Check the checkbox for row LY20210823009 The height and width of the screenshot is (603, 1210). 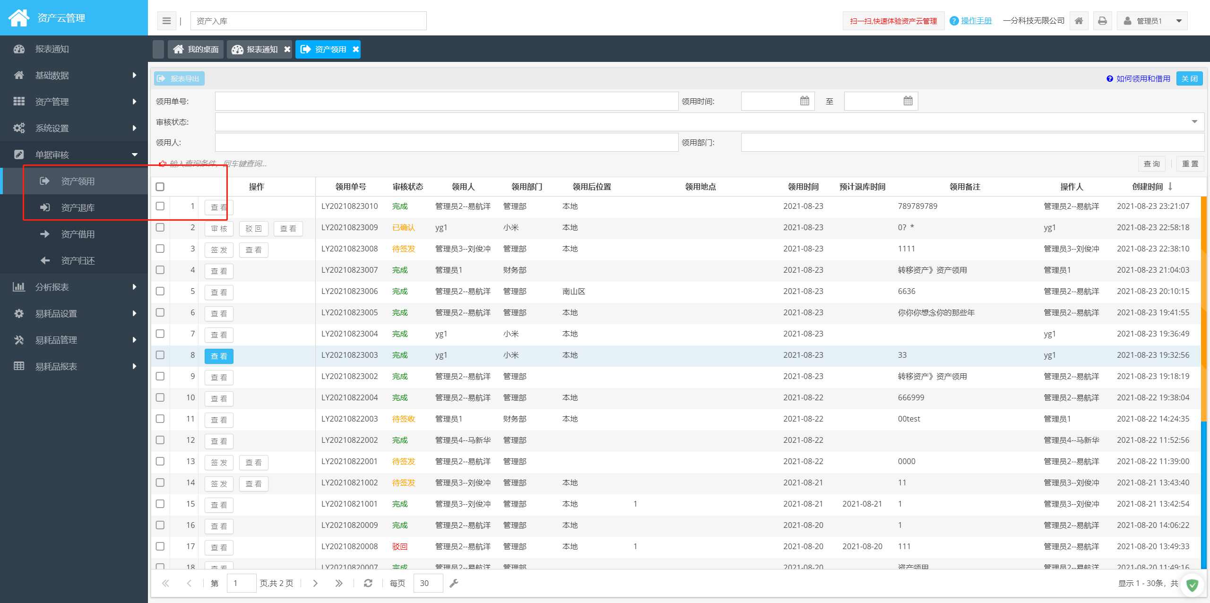click(160, 227)
